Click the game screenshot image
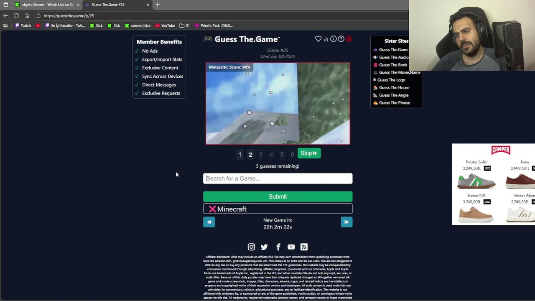Viewport: 535px width, 301px height. [x=278, y=103]
